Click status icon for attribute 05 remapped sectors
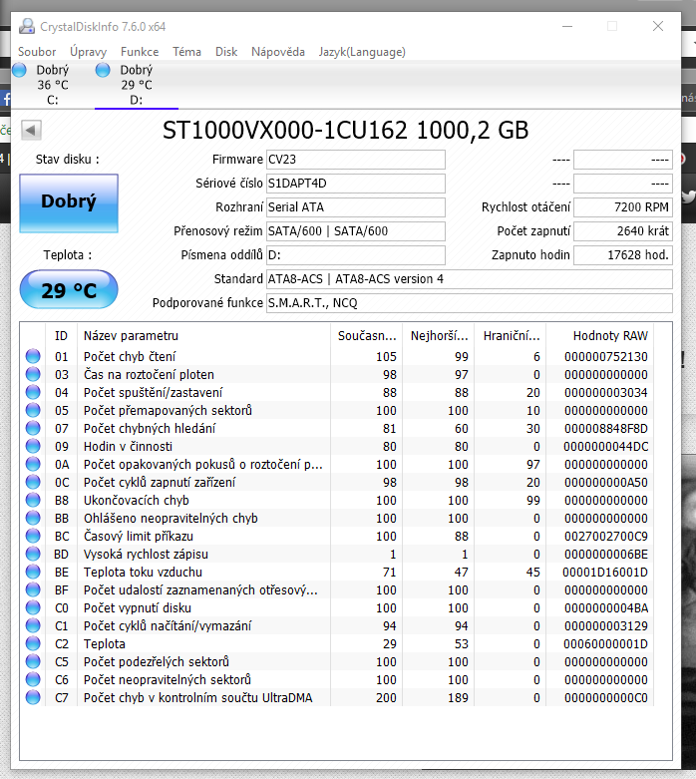The image size is (696, 779). pos(33,411)
